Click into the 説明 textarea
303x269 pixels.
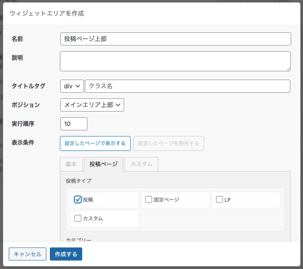tap(175, 61)
